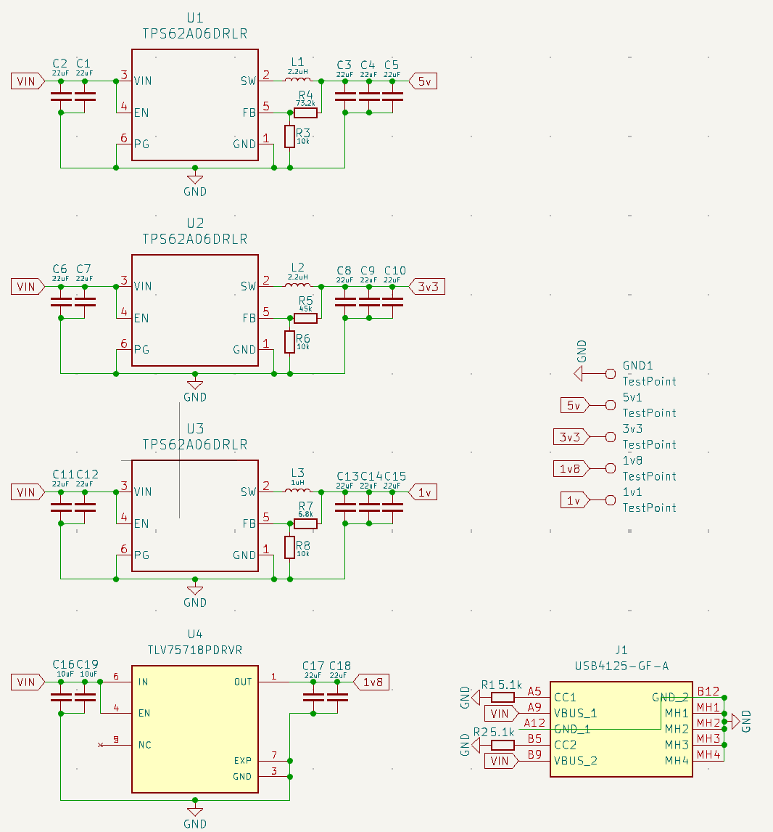Viewport: 773px width, 832px height.
Task: Select the U1 TPS62A06DRLR chip body
Action: [195, 105]
